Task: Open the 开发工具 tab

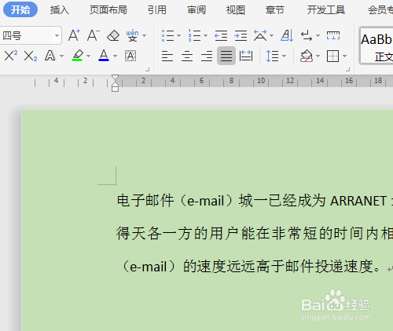Action: tap(326, 10)
